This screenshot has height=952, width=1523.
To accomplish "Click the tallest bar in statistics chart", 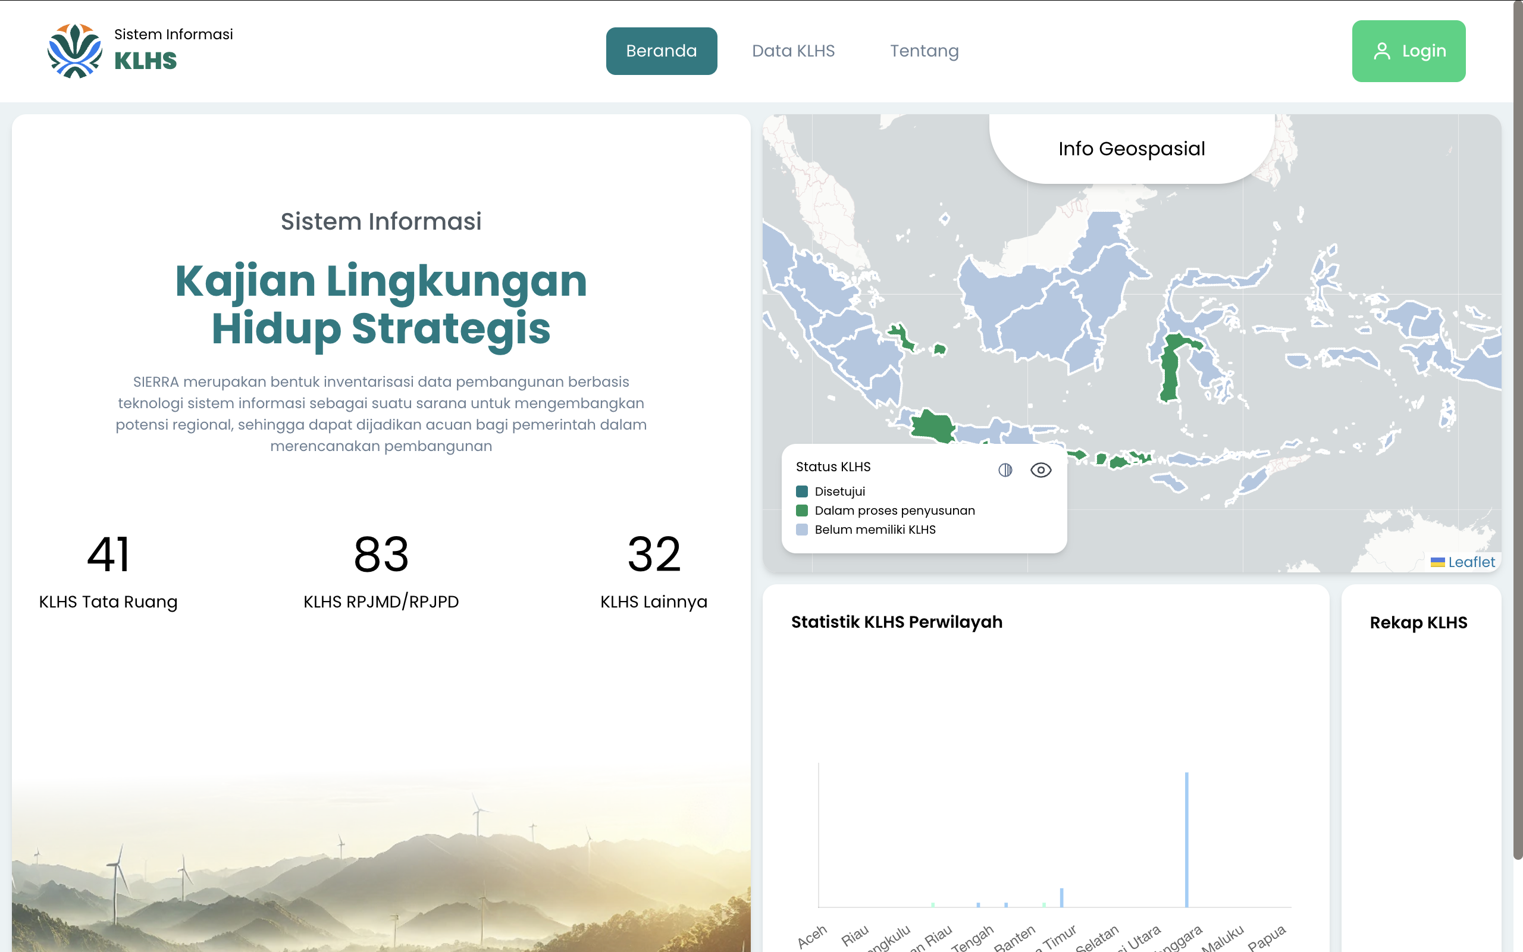I will pos(1186,839).
